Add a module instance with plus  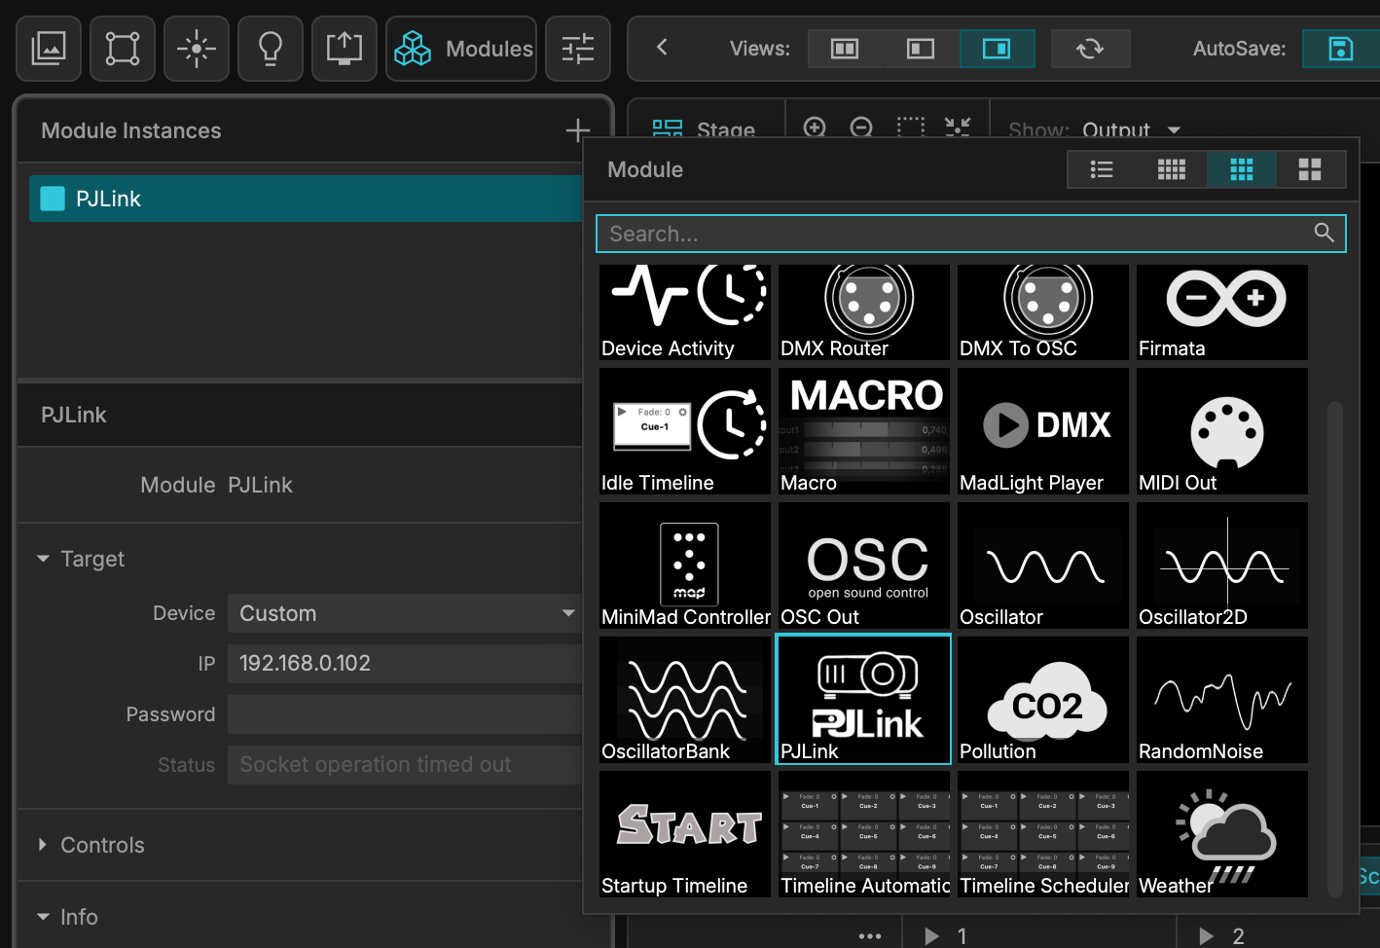point(578,130)
